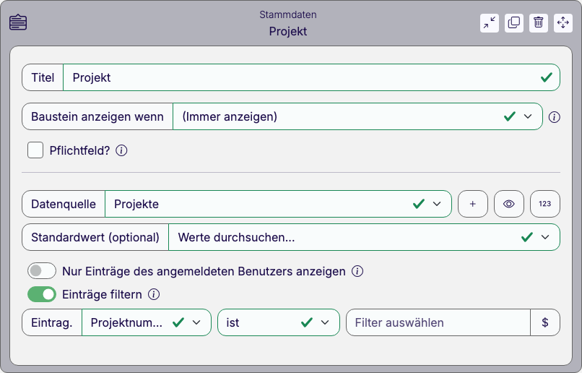
Task: Show info for Pflichtfeld option
Action: (x=121, y=150)
